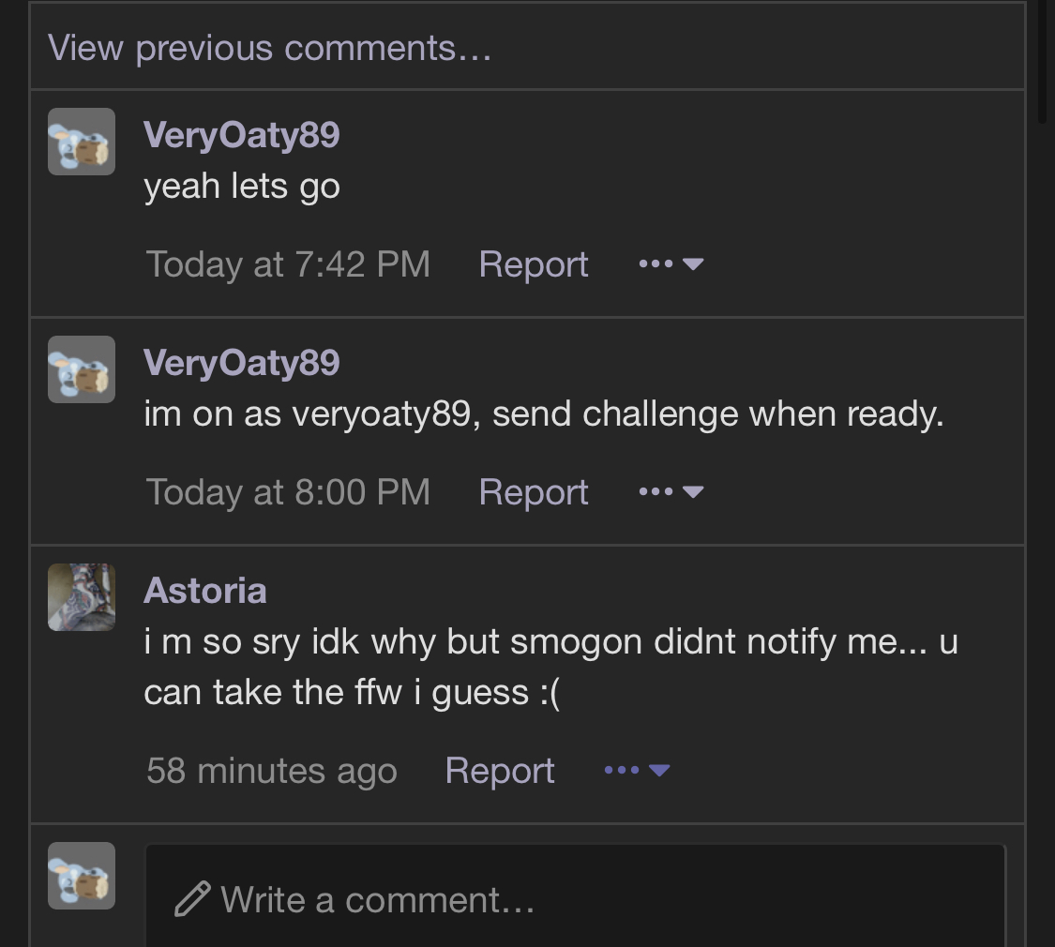Viewport: 1055px width, 947px height.
Task: Open View previous comments link
Action: click(x=270, y=48)
